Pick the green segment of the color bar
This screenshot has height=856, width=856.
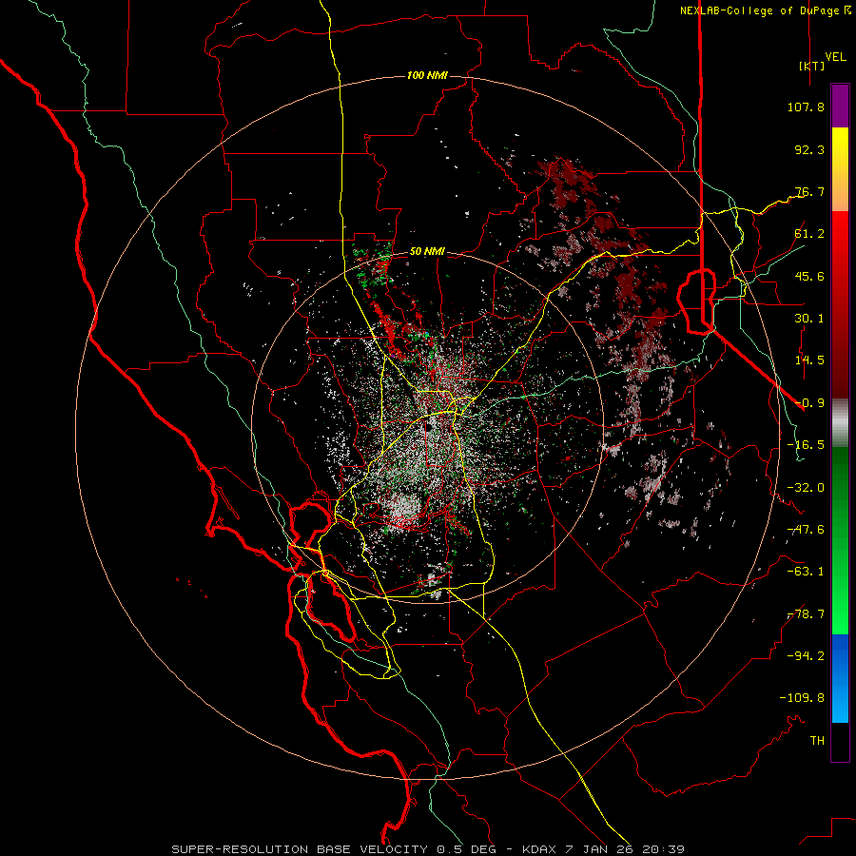[840, 540]
